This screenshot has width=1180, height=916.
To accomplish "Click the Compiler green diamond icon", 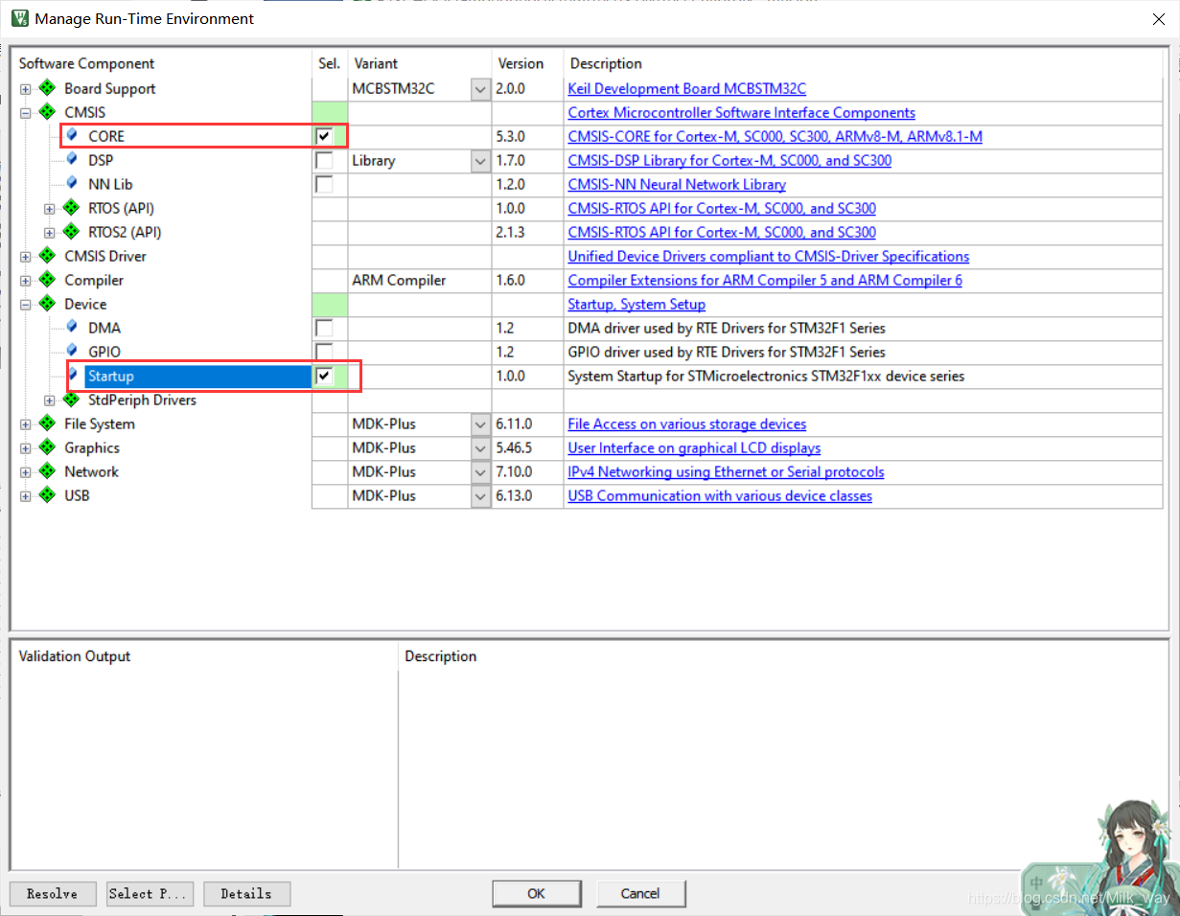I will 47,280.
